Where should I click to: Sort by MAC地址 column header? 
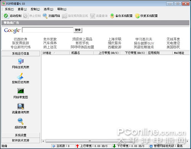[181, 53]
